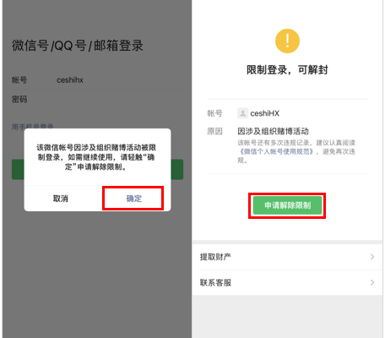Tap the yellow exclamation warning icon
Image resolution: width=385 pixels, height=338 pixels.
[x=287, y=41]
